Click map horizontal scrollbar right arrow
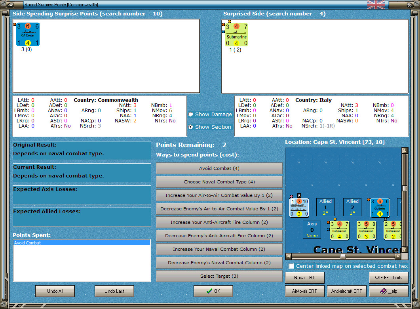 398,256
